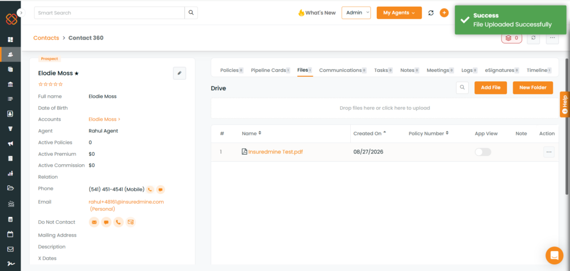This screenshot has height=271, width=570.
Task: Toggle Do Not Contact phone call icon
Action: [x=118, y=222]
